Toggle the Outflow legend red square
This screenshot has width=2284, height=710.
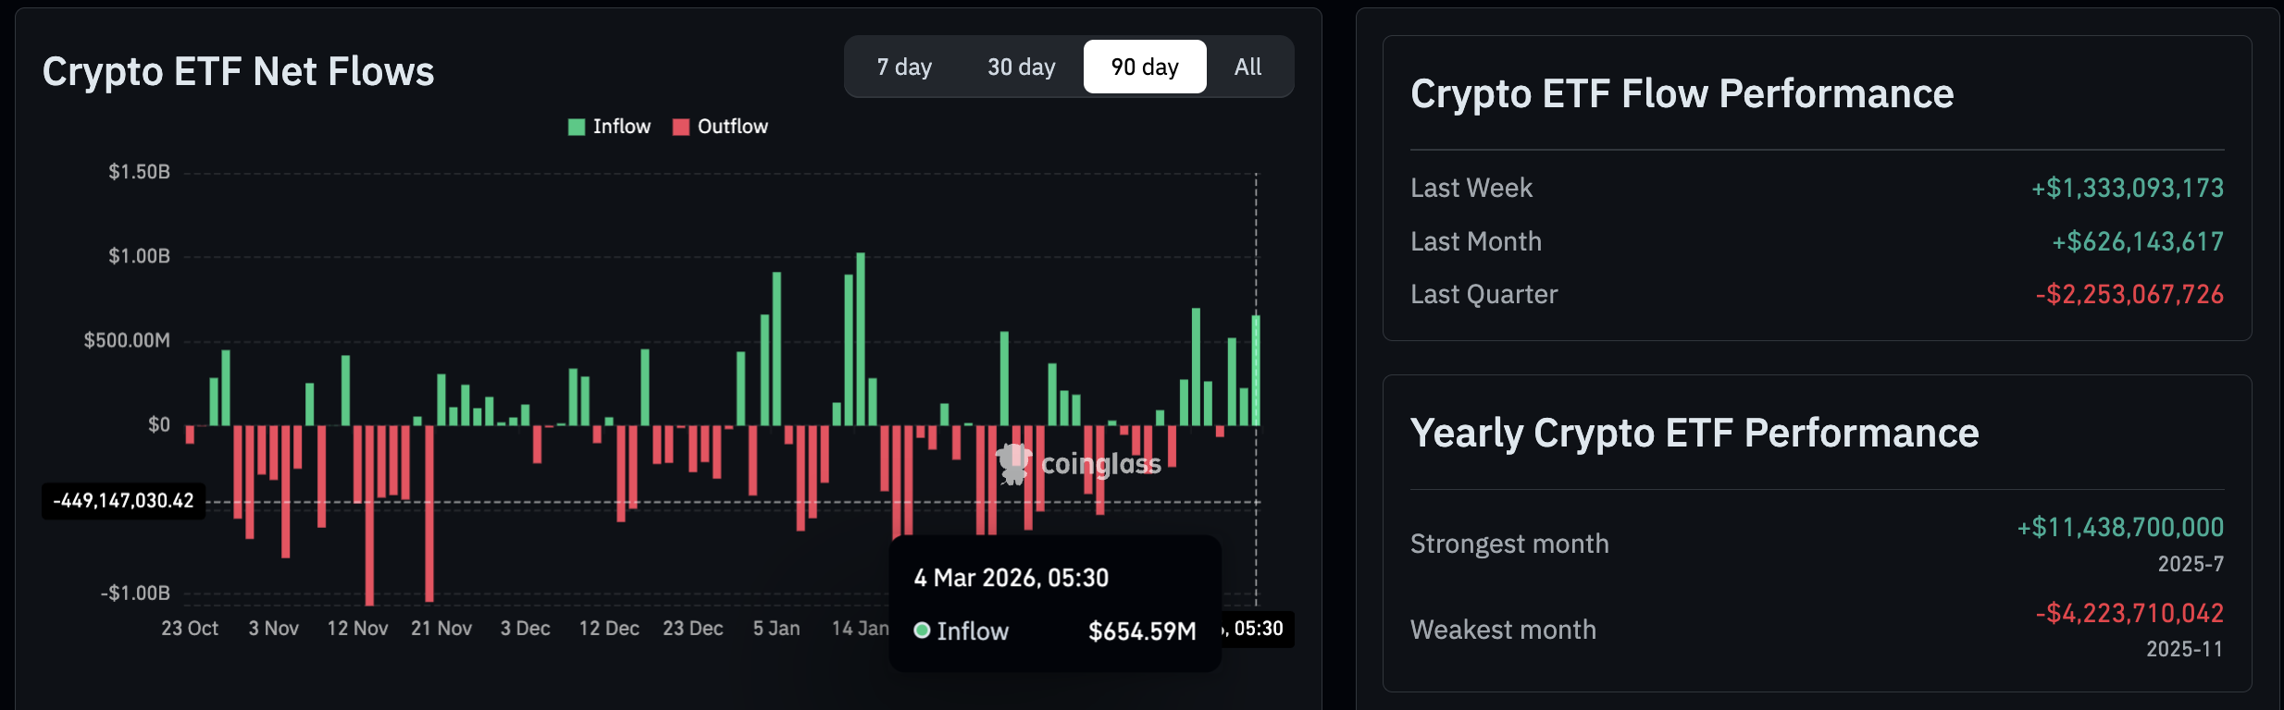tap(681, 127)
